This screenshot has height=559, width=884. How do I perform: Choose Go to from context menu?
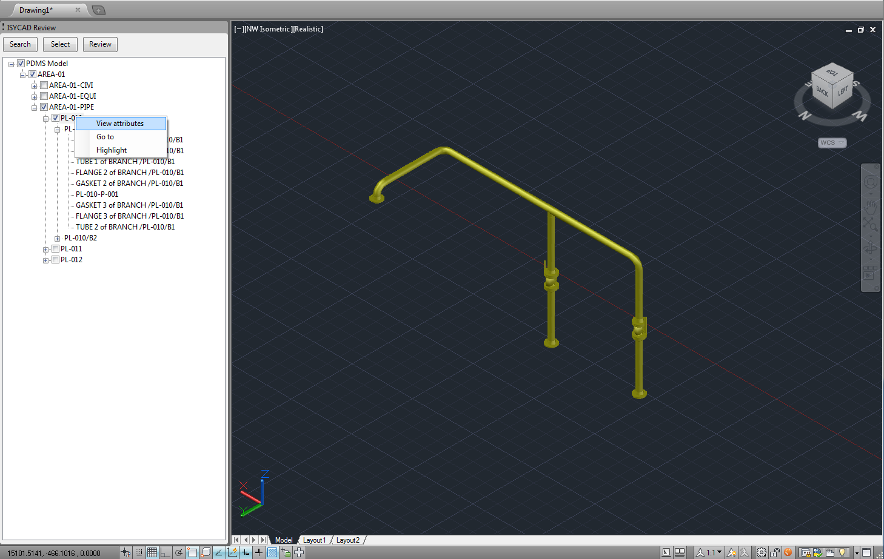[x=121, y=137]
